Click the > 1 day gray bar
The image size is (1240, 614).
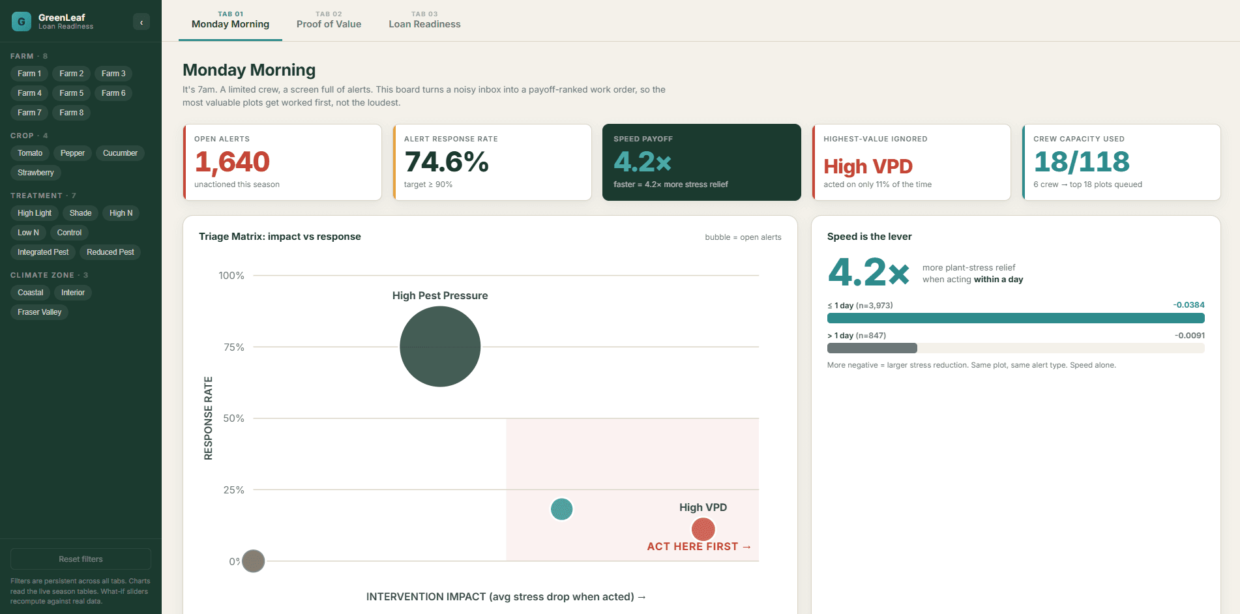click(872, 348)
